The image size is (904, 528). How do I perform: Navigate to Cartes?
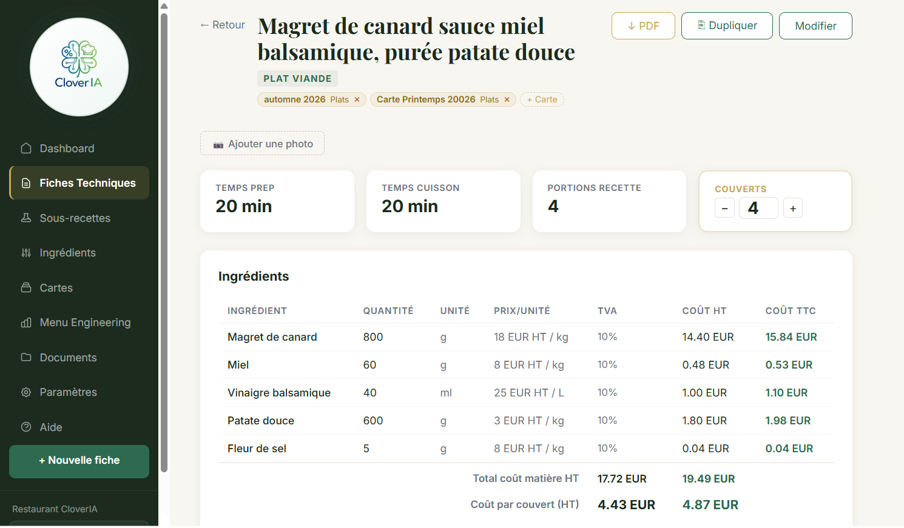(79, 287)
